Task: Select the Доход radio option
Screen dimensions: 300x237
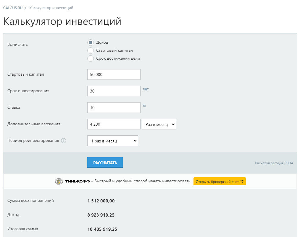Action: pos(91,42)
